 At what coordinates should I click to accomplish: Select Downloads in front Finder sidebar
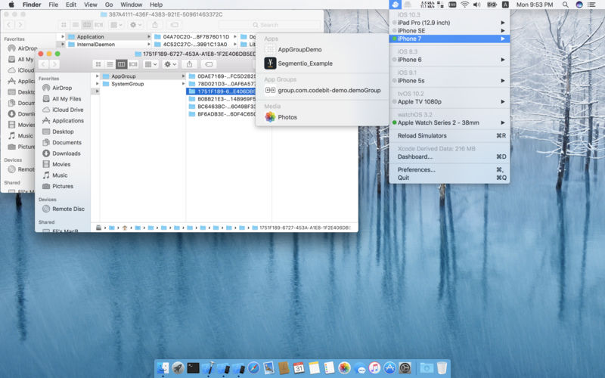(64, 153)
